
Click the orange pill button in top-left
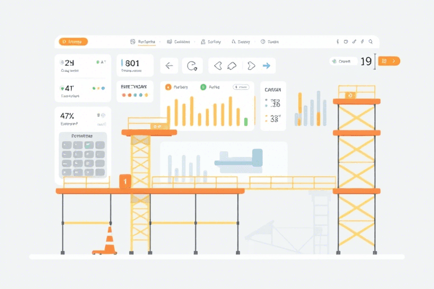(73, 42)
